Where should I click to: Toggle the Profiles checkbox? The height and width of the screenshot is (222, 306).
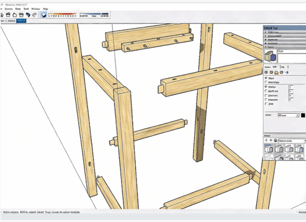[x=266, y=87]
